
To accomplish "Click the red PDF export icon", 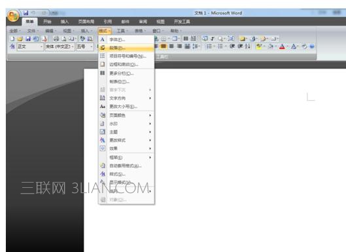I will click(44, 39).
